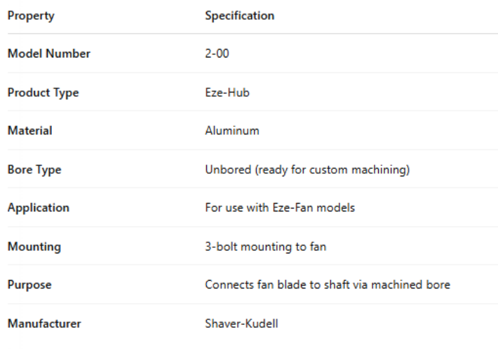Click the model number value 2-00
The image size is (498, 350).
(218, 54)
